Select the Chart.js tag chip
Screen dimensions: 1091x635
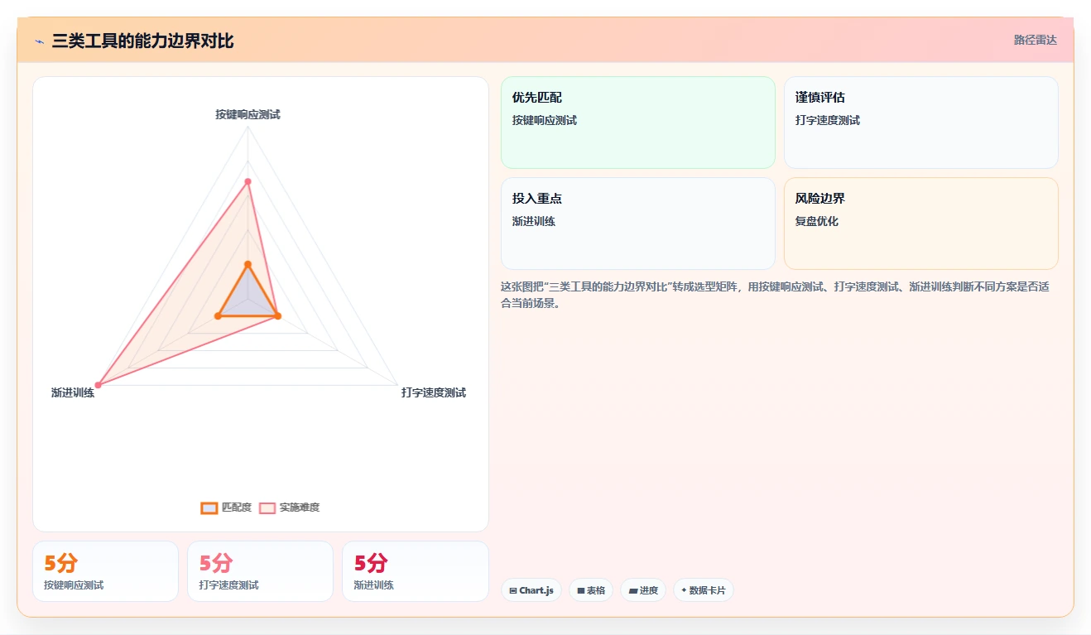click(531, 590)
